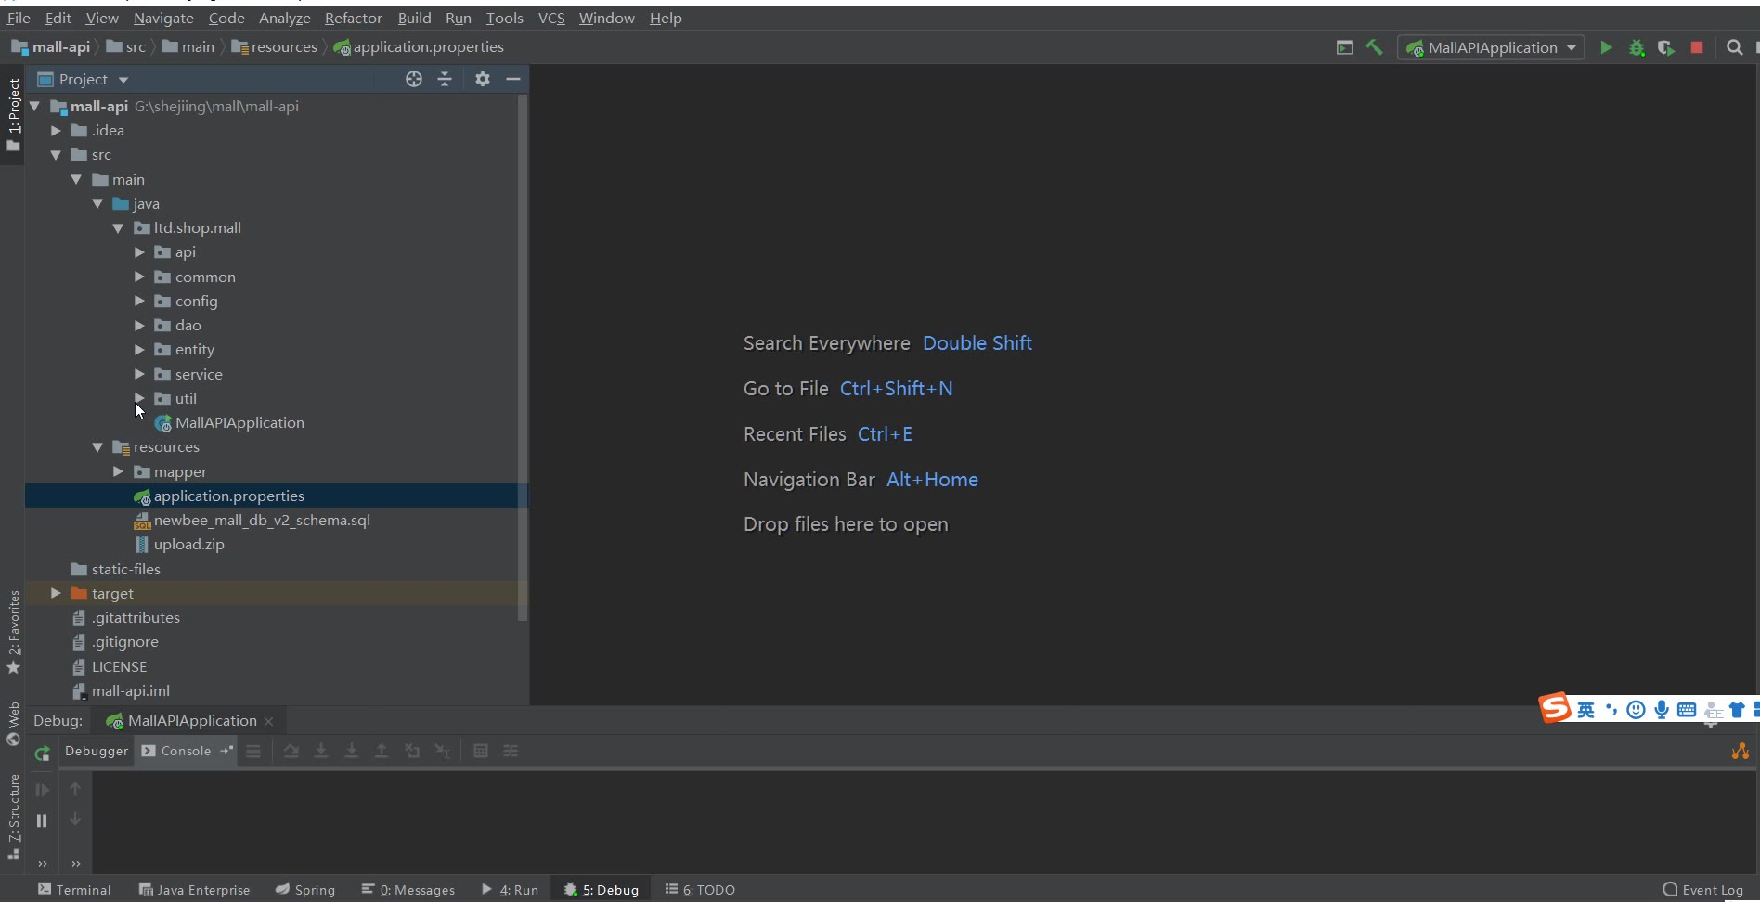Open the MallAPIApplication run configuration dropdown
The height and width of the screenshot is (902, 1760).
click(x=1493, y=47)
